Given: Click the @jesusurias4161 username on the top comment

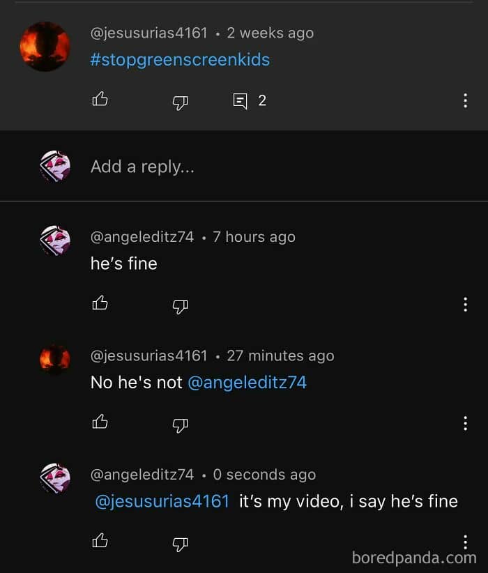Looking at the screenshot, I should (x=149, y=33).
